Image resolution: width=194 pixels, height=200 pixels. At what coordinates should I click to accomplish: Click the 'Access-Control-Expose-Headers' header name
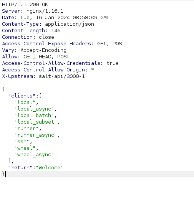(x=46, y=44)
